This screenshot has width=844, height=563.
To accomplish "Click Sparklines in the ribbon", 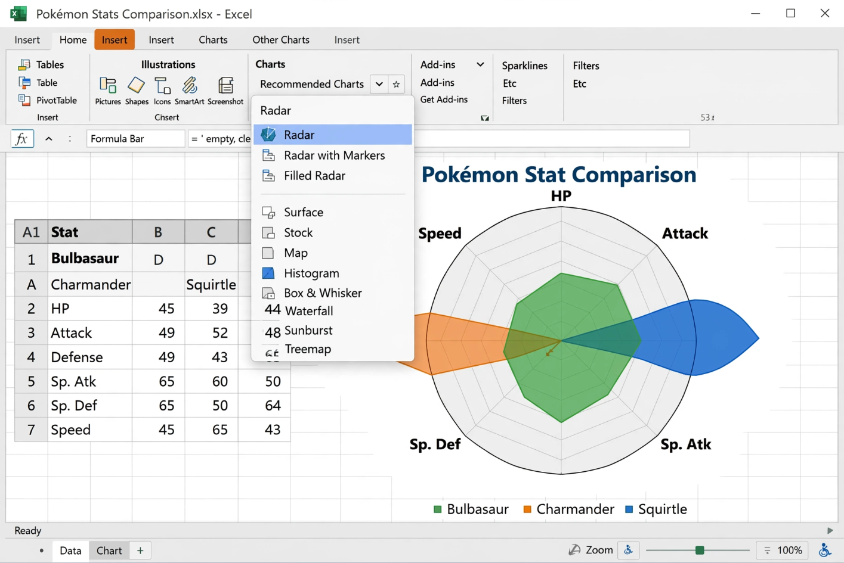I will click(x=524, y=66).
